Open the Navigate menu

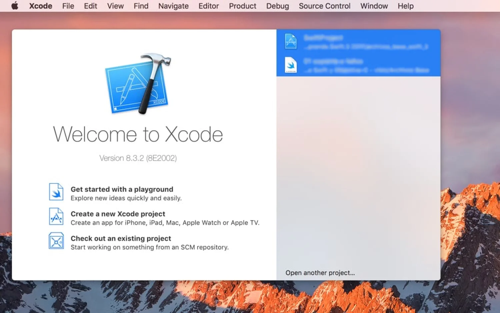[173, 6]
